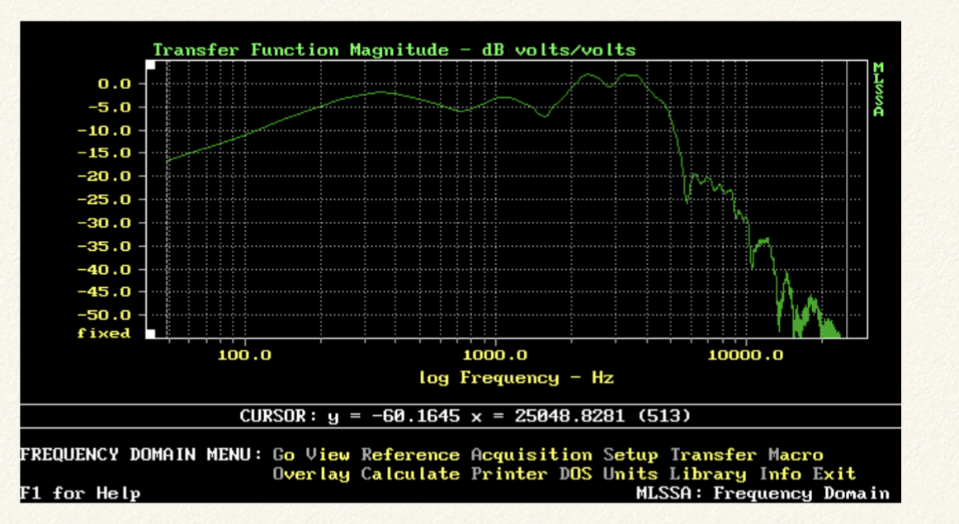Click the FREQUENCY DOMAIN MENU label
Screen dimensions: 959x524
coord(140,455)
